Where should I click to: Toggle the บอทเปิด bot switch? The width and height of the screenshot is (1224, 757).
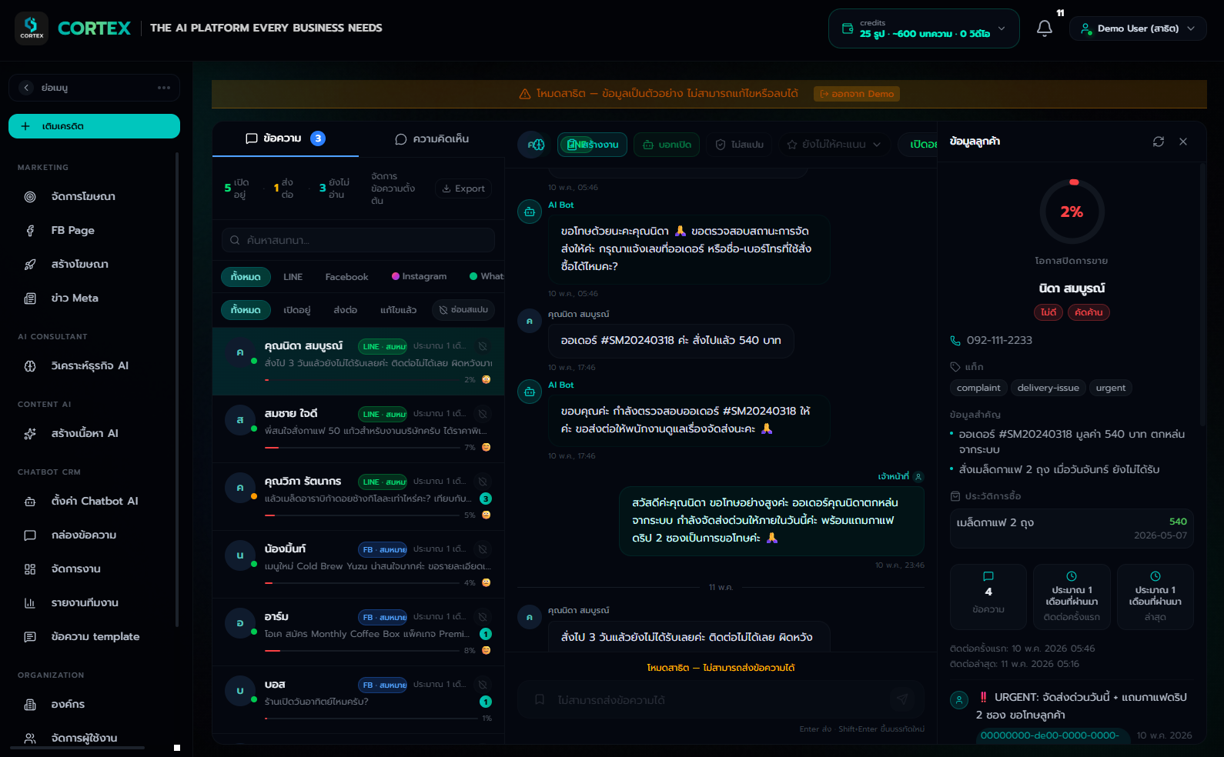pyautogui.click(x=667, y=145)
